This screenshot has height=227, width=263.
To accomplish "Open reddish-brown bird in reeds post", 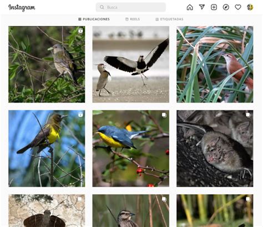I will tap(215, 64).
